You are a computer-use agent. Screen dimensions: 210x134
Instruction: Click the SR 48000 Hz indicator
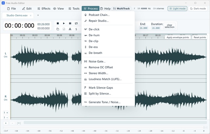(x=144, y=8)
